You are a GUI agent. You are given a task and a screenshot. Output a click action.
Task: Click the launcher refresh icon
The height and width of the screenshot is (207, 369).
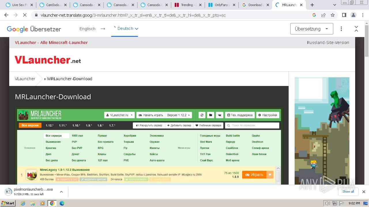point(202,115)
